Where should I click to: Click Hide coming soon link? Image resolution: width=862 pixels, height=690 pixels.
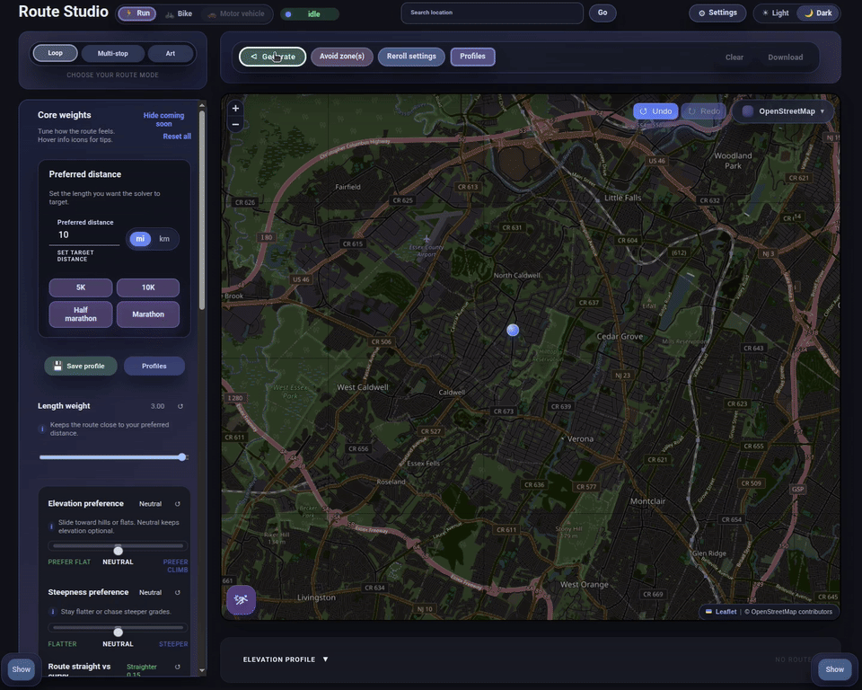point(163,119)
